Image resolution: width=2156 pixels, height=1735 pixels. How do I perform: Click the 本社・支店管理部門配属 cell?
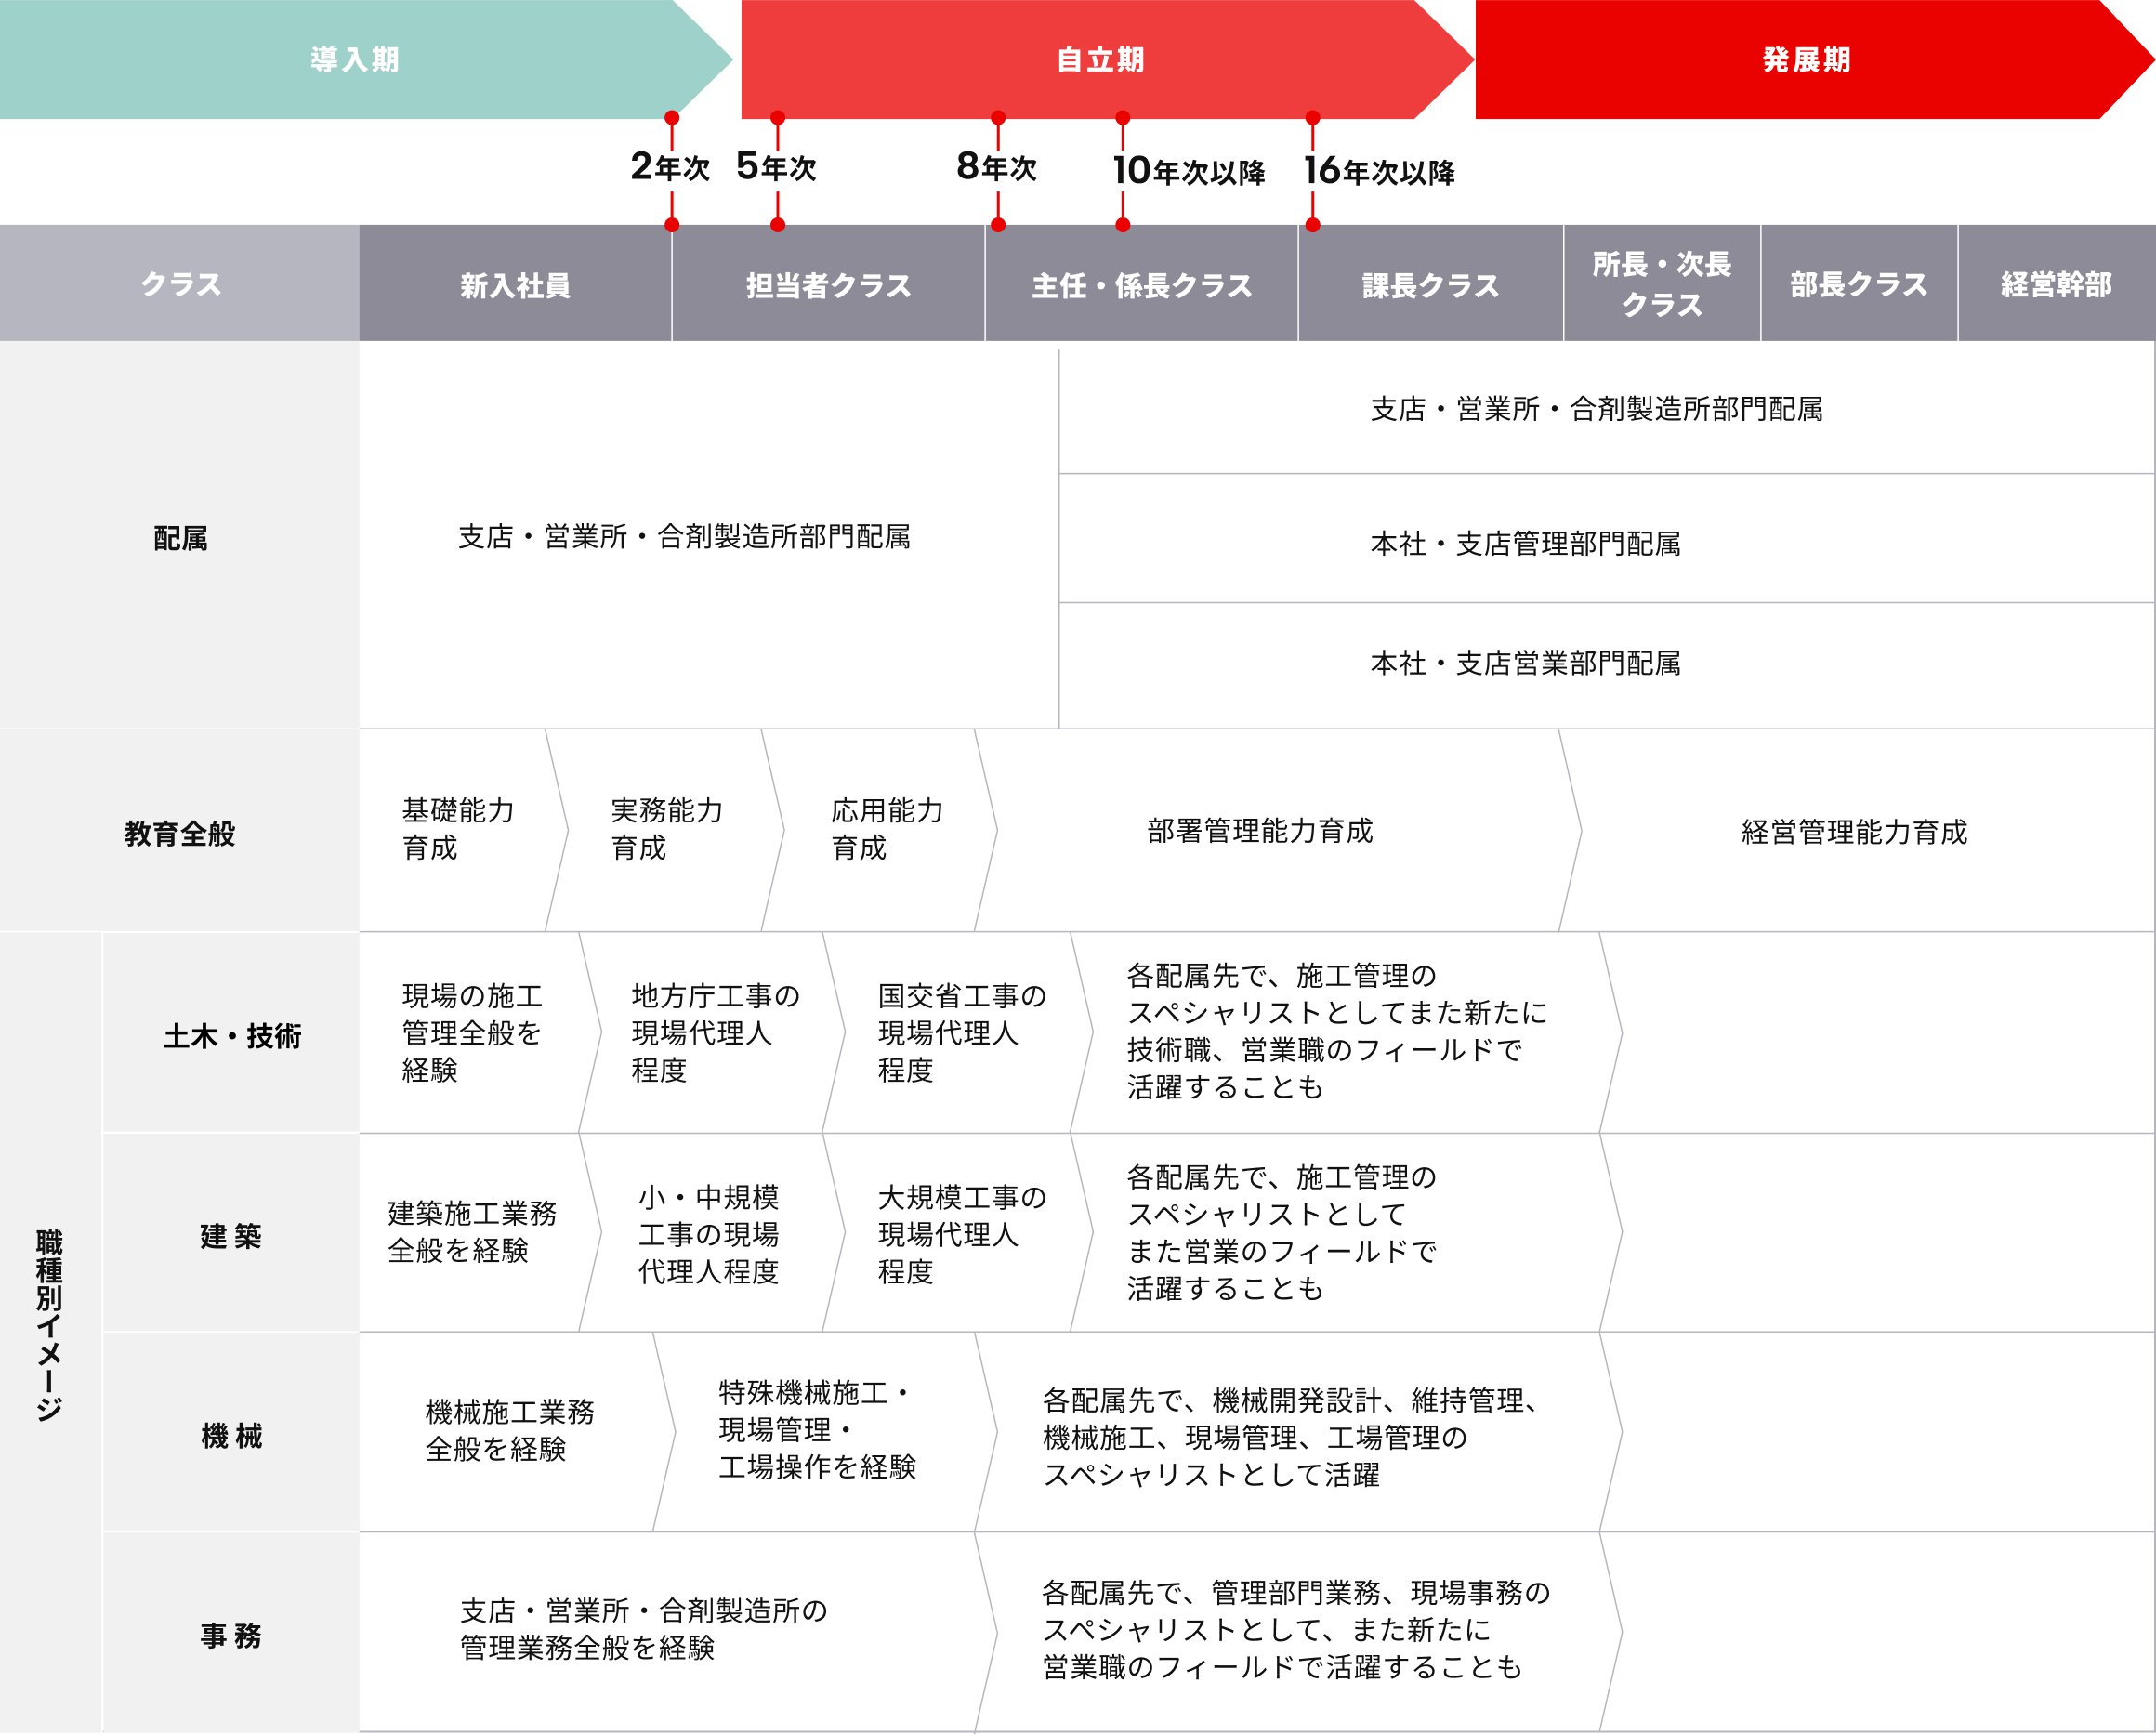click(1525, 543)
